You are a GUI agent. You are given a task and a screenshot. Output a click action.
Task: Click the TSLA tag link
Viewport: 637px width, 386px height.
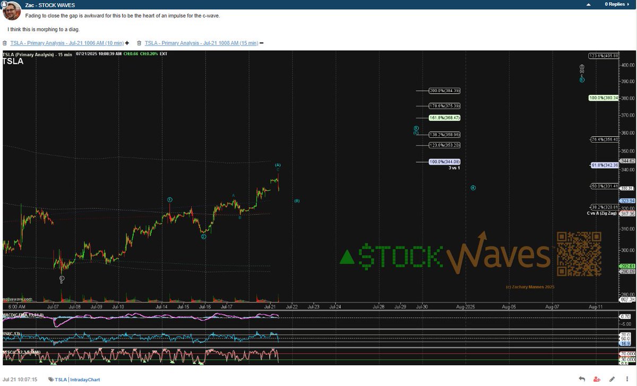(x=61, y=380)
